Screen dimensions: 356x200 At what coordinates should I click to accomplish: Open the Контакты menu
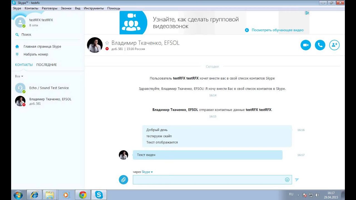pyautogui.click(x=31, y=8)
